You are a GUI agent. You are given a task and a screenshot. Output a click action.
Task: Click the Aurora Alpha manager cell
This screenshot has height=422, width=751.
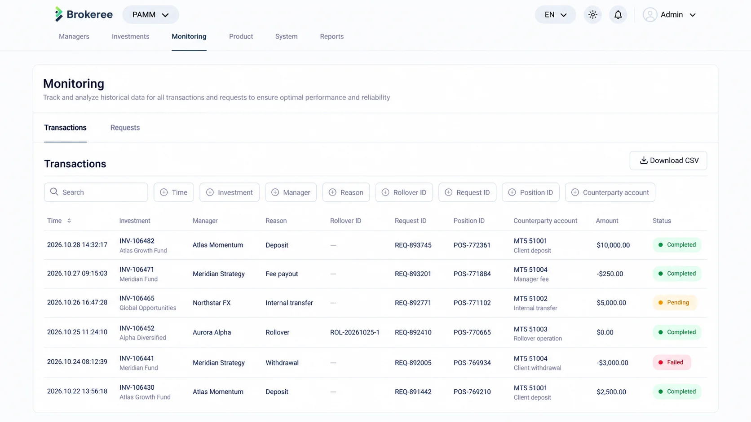(x=212, y=332)
